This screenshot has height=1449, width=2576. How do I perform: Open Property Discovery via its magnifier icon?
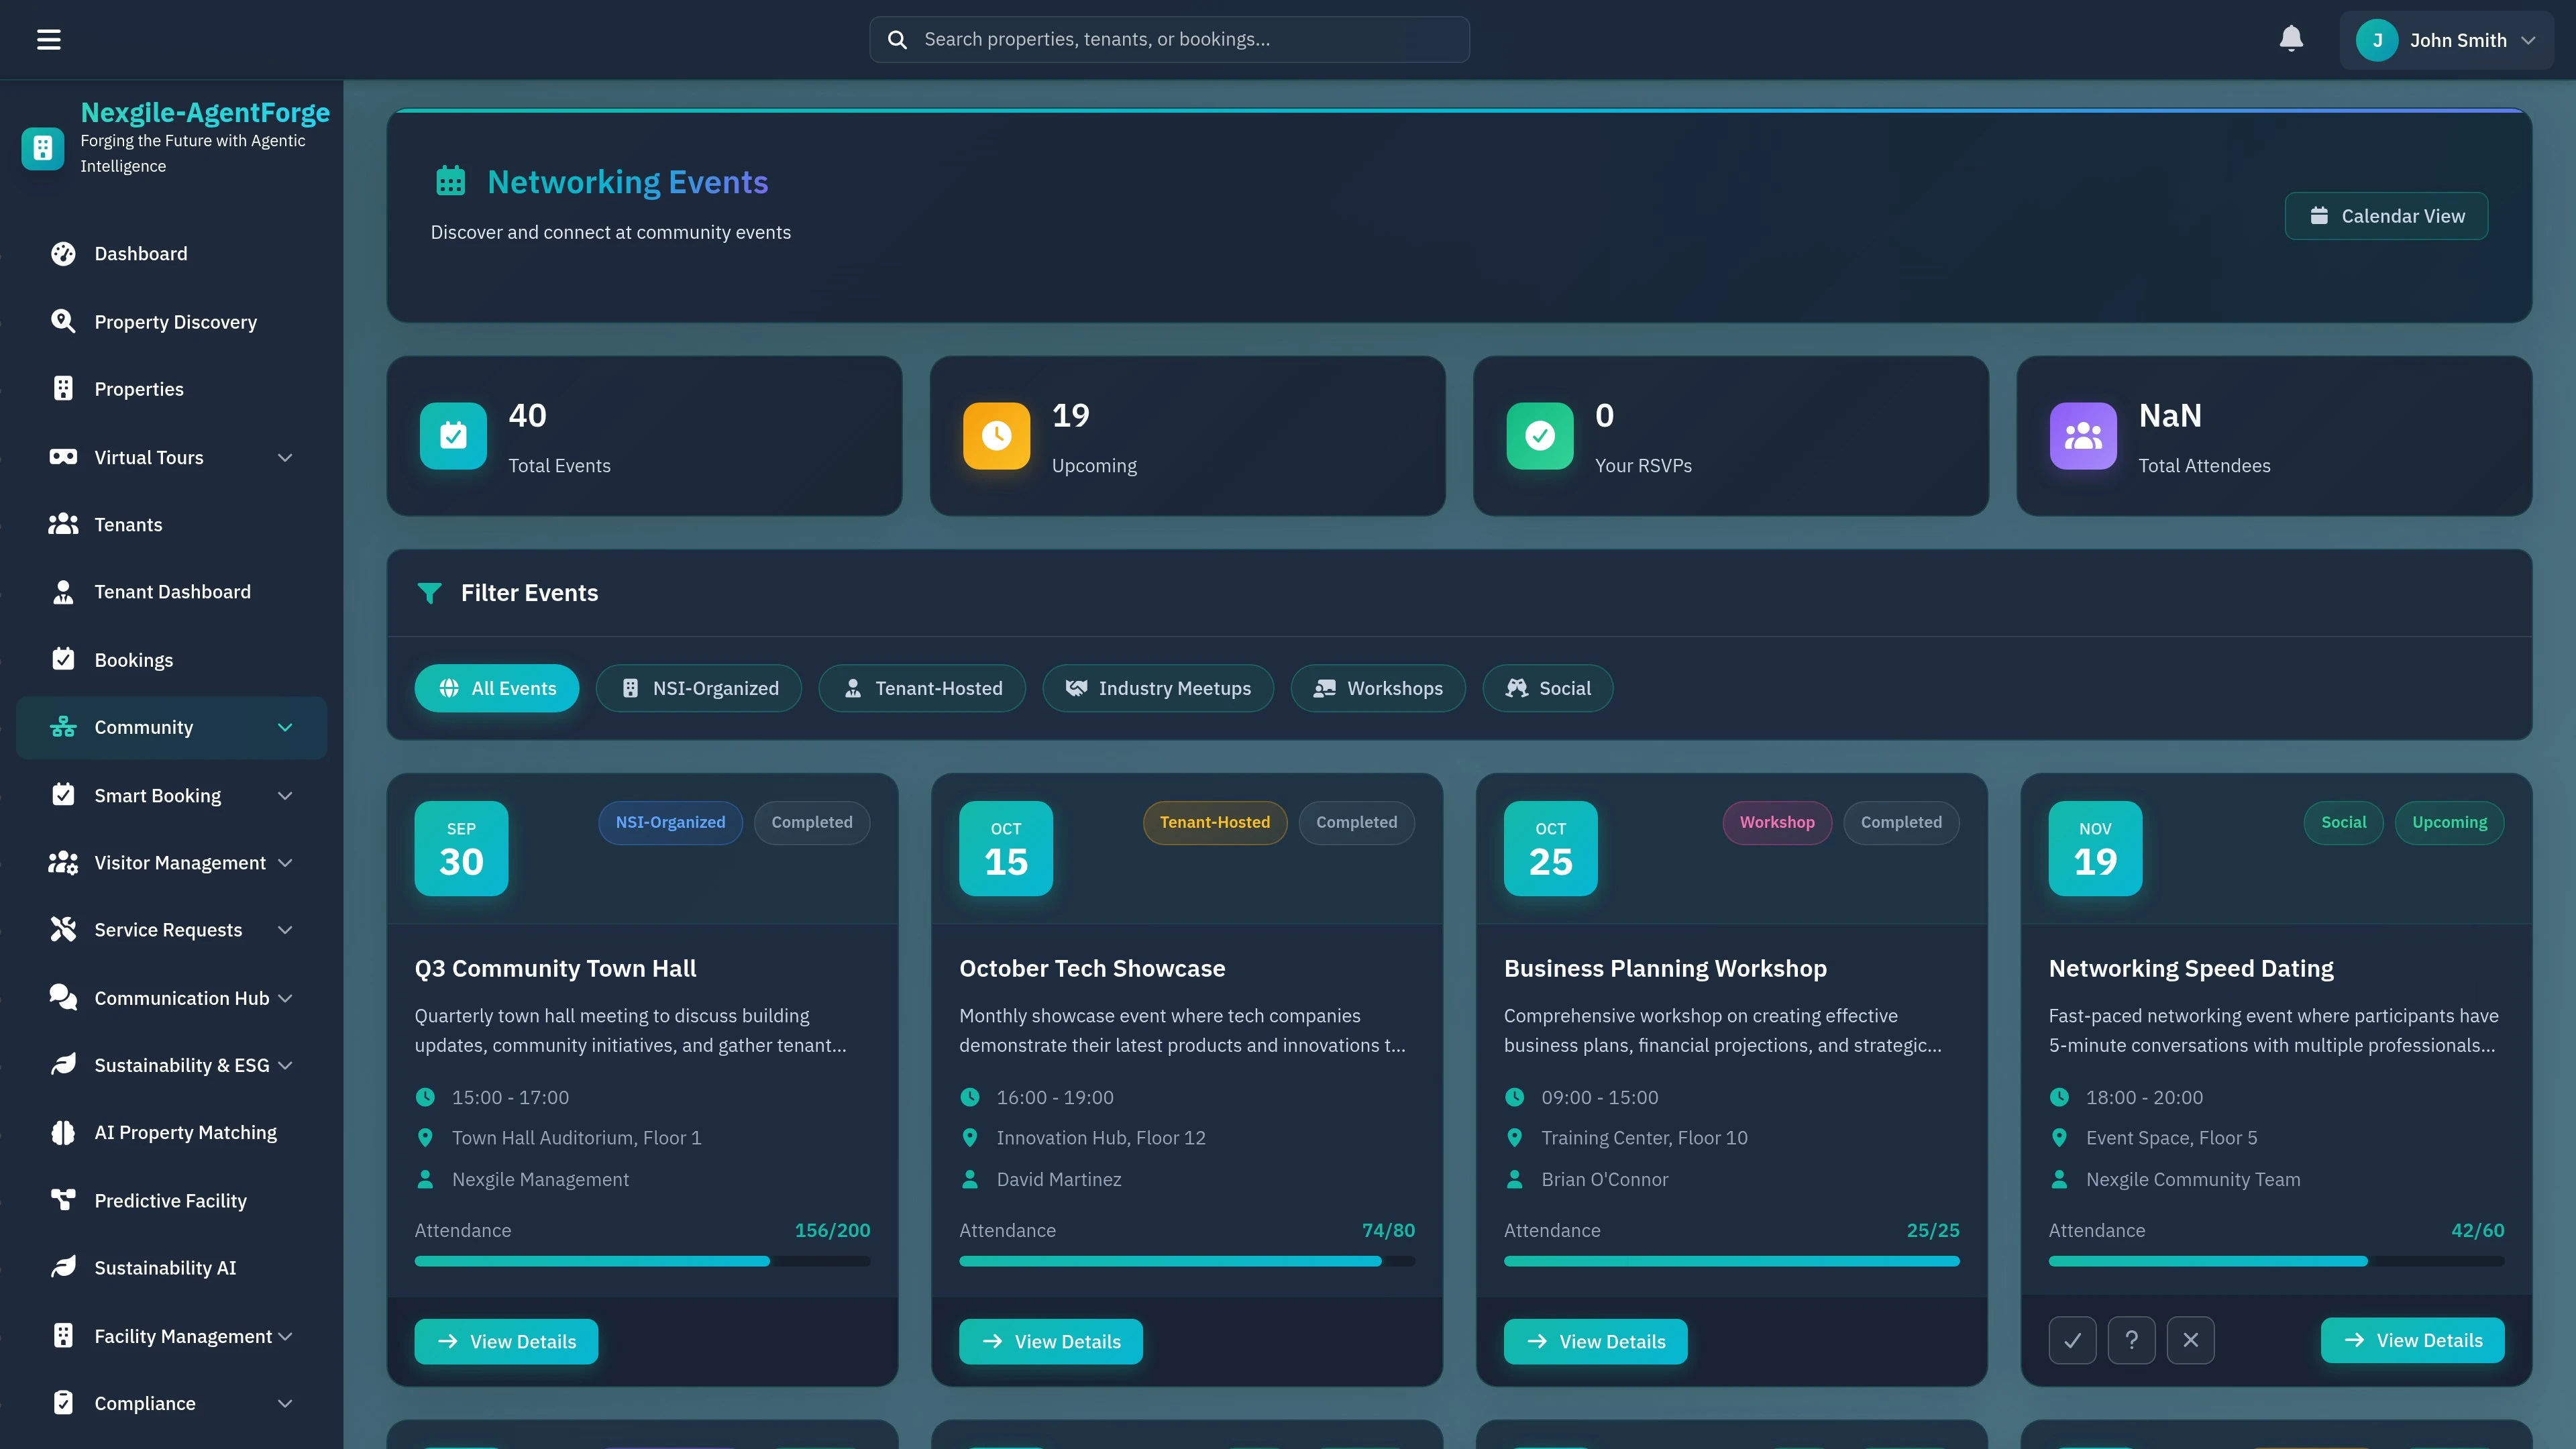point(63,321)
